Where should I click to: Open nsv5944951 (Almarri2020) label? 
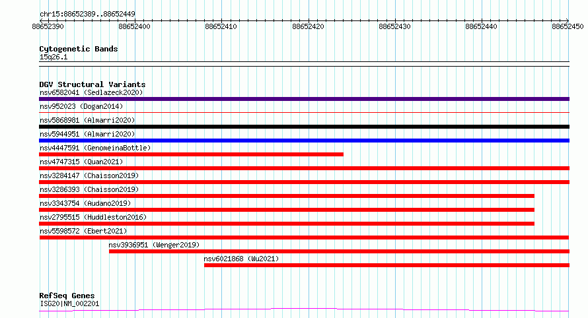pos(87,134)
